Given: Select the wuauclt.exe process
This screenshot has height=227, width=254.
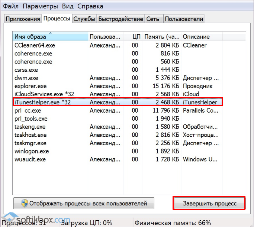Looking at the screenshot, I should 118,159.
